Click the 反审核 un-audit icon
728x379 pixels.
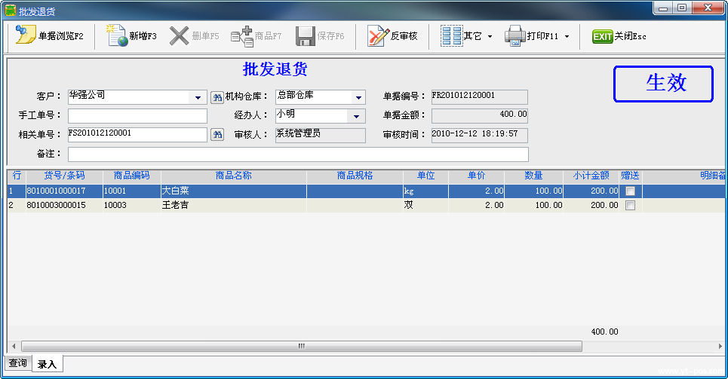(x=378, y=35)
